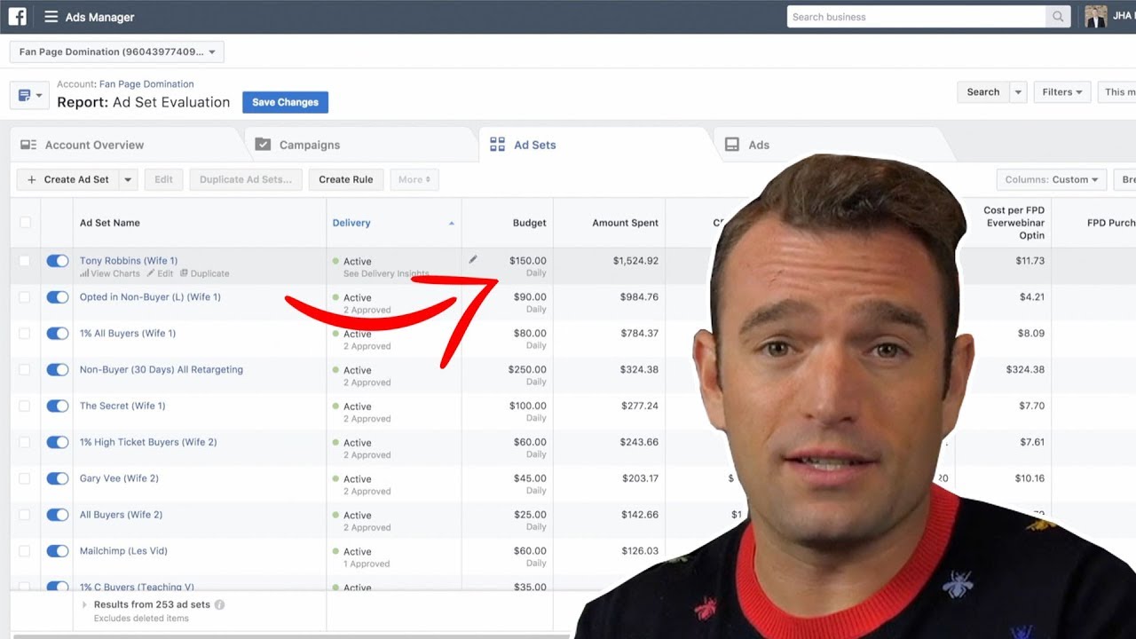Click the profile picture thumbnail
Viewport: 1136px width, 639px height.
(x=1096, y=17)
